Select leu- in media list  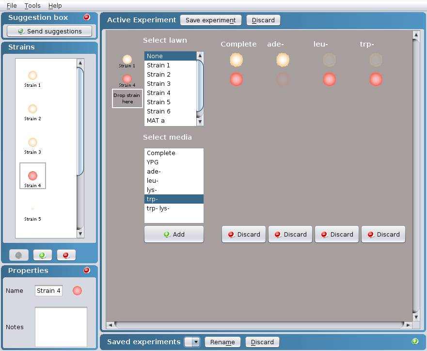(174, 180)
